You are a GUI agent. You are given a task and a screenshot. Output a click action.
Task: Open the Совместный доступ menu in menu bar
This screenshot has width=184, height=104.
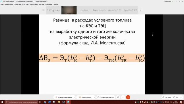point(20,4)
